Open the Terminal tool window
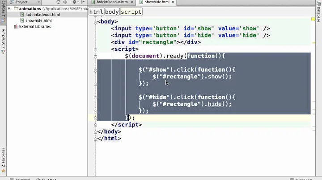Screen dimensions: 322x180 (x=20, y=179)
